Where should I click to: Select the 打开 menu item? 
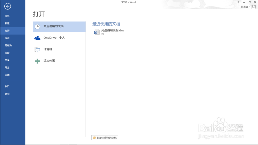coord(13,31)
